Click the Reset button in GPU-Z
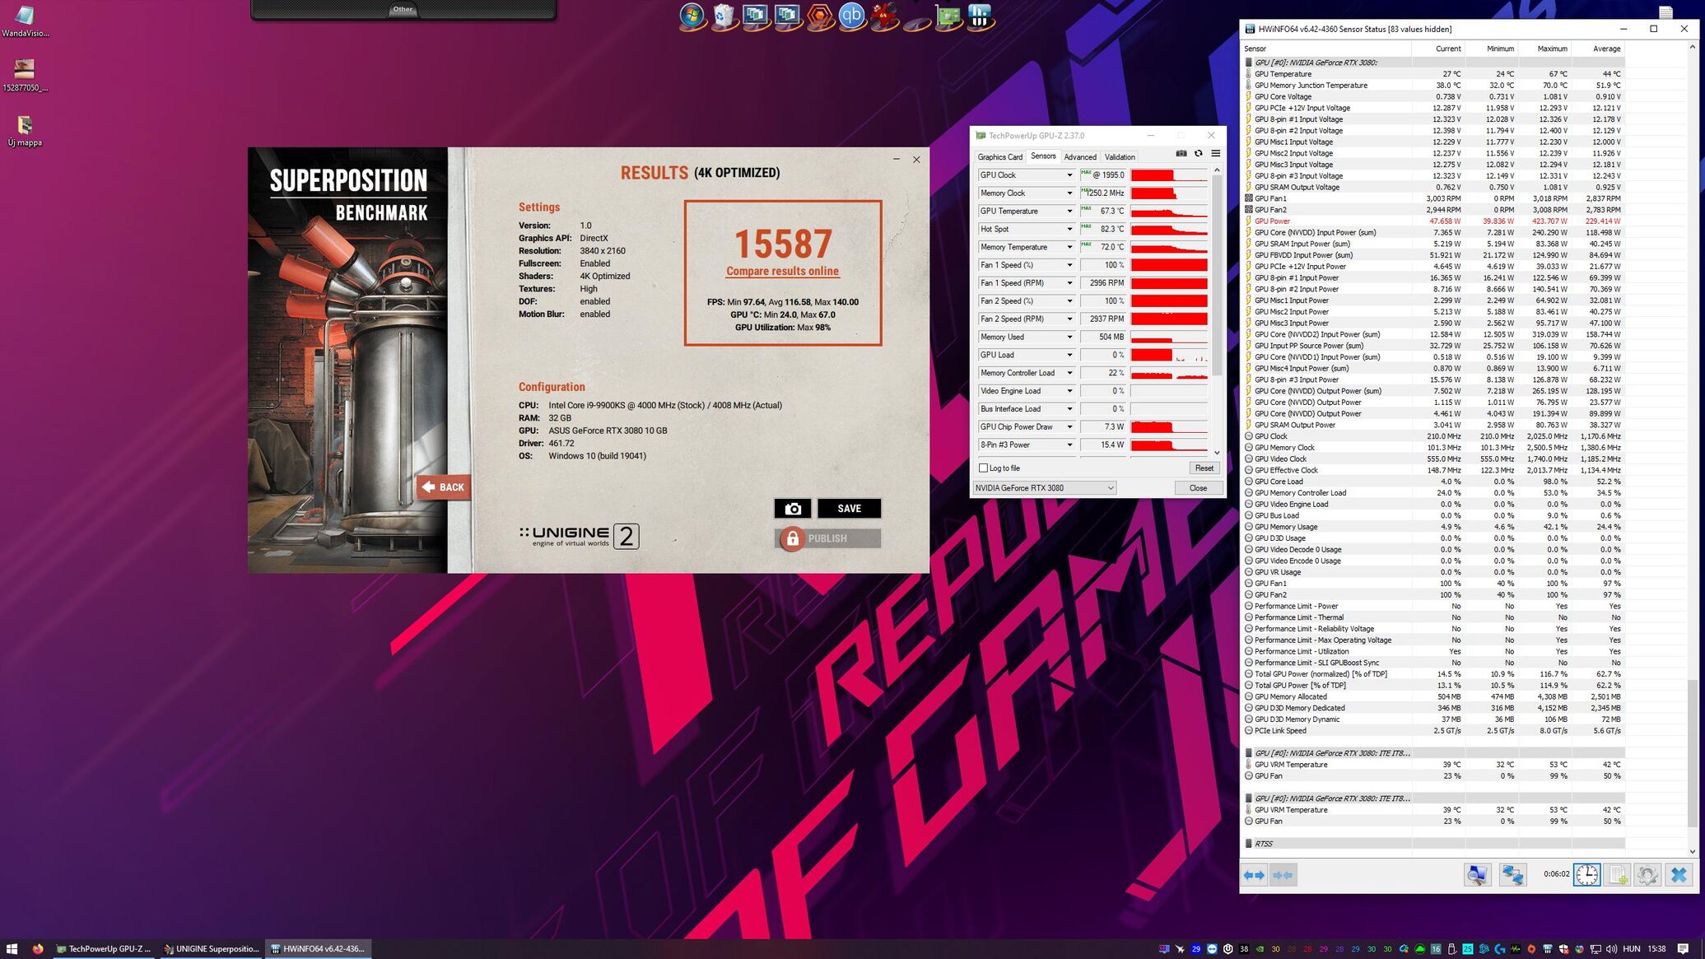This screenshot has height=959, width=1705. [1204, 468]
